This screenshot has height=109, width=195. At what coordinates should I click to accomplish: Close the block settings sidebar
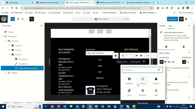coord(189,26)
